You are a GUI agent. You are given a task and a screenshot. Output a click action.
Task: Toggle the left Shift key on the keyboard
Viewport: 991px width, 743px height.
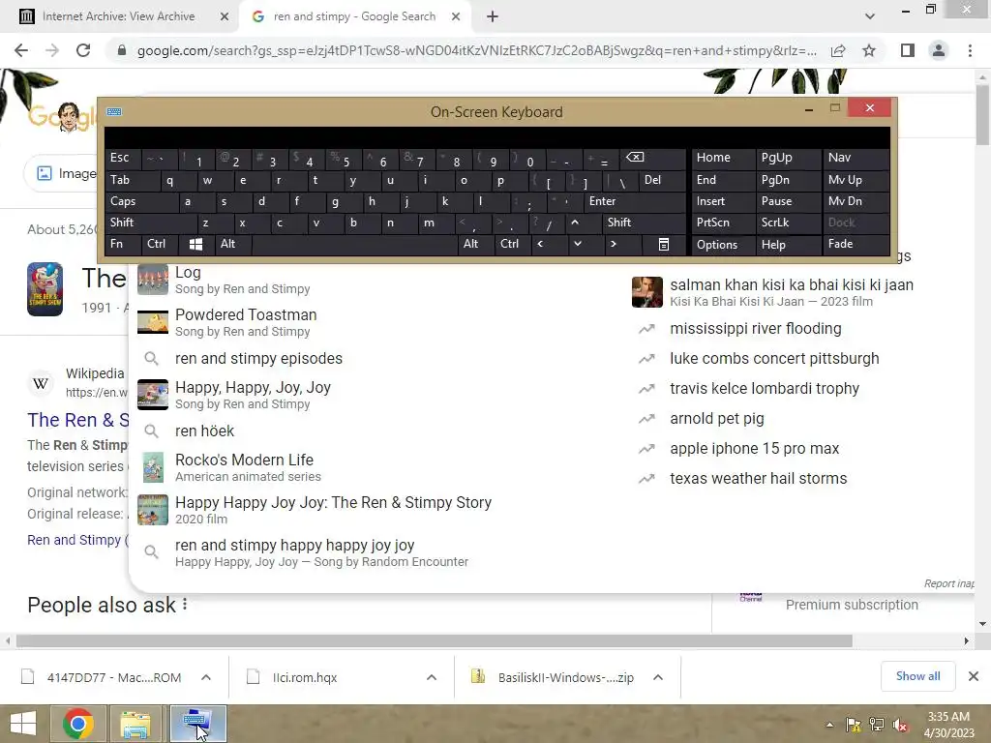click(x=150, y=223)
